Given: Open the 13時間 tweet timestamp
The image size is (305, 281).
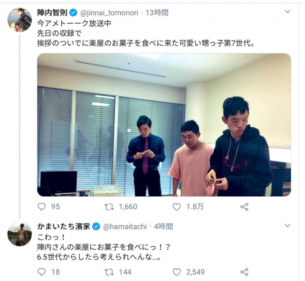Looking at the screenshot, I should click(157, 13).
